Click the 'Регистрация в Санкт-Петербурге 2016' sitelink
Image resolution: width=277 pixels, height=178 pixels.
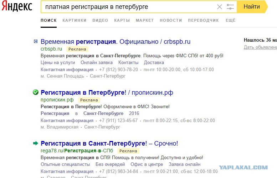[x=90, y=113]
